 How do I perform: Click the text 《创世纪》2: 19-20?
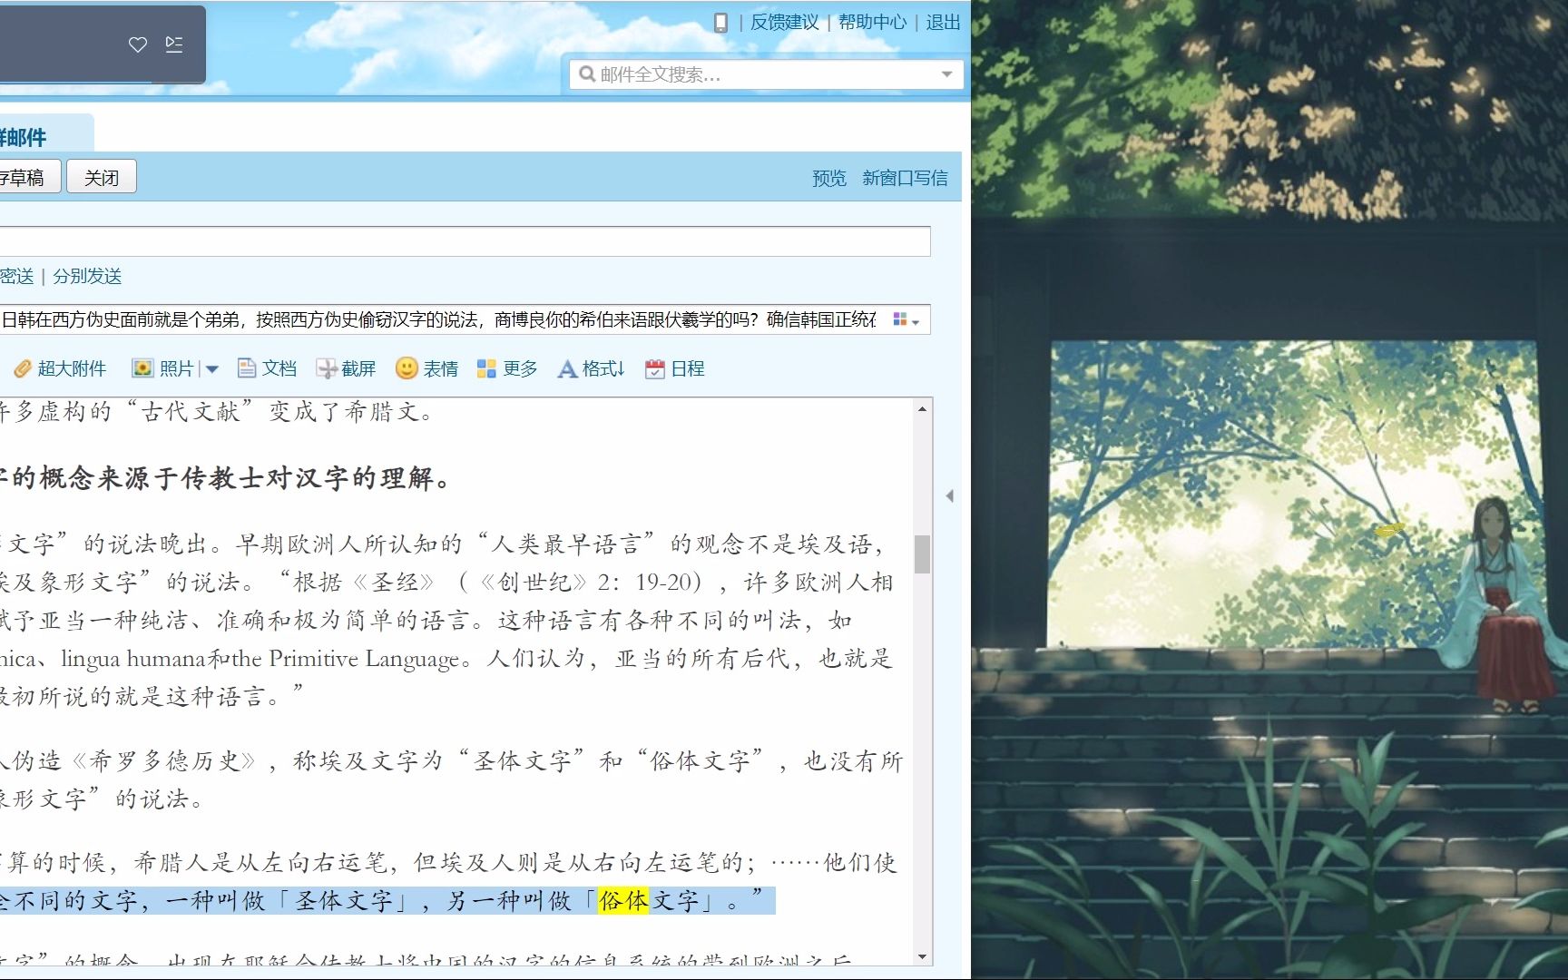click(x=589, y=583)
